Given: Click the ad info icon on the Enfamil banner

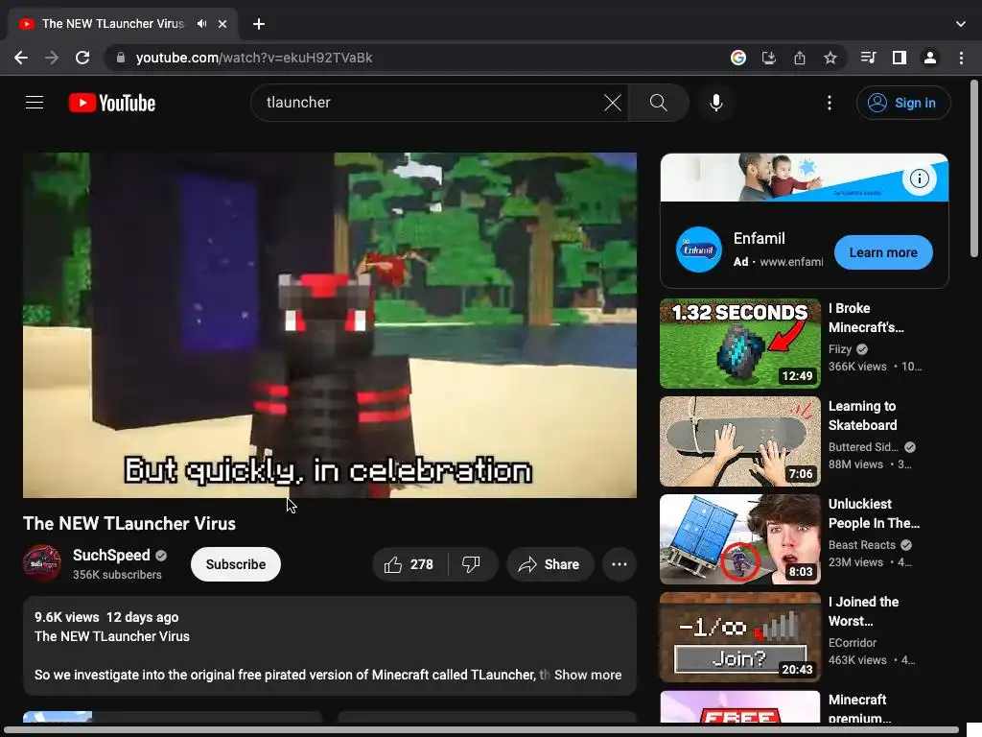Looking at the screenshot, I should pyautogui.click(x=920, y=178).
